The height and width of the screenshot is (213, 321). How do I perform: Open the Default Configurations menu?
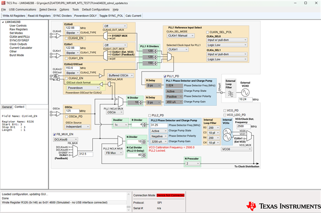tap(96, 9)
